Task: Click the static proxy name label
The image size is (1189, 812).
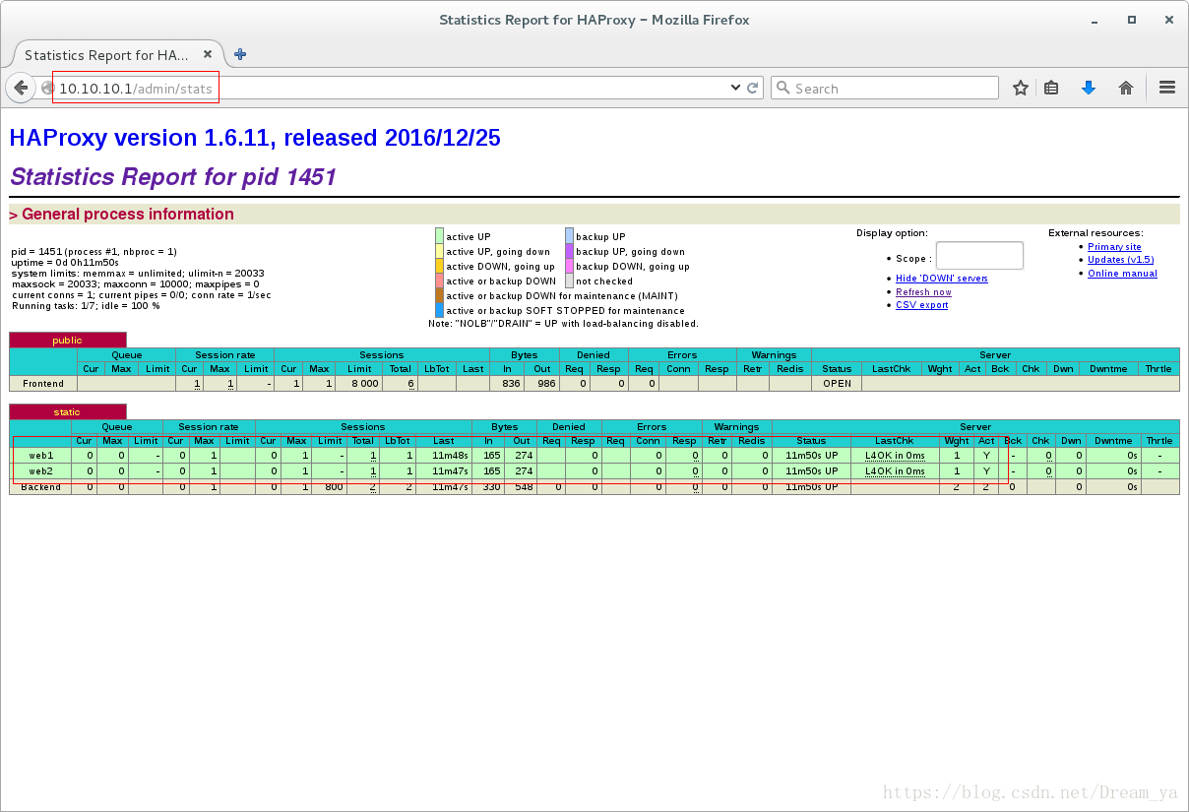Action: click(x=68, y=411)
